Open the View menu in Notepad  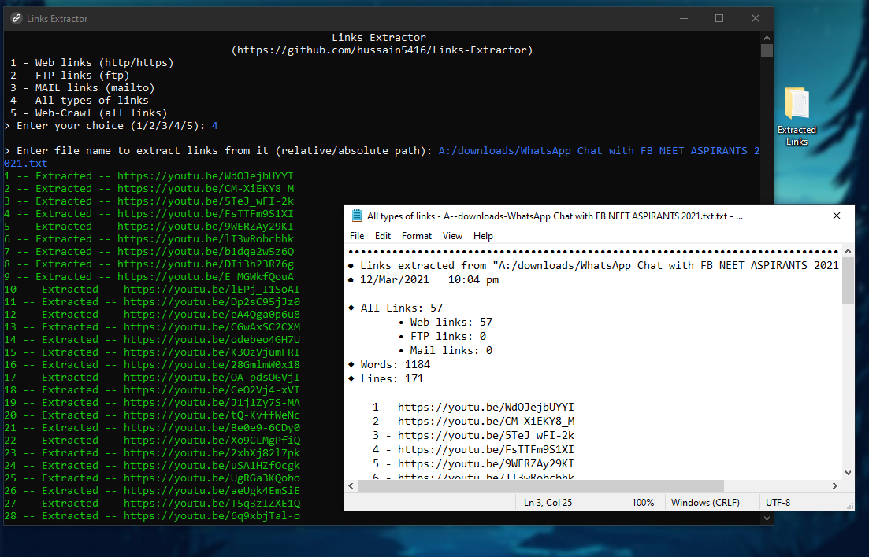pyautogui.click(x=452, y=235)
